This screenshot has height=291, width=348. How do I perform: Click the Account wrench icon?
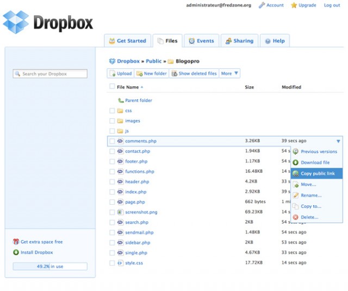pyautogui.click(x=262, y=5)
